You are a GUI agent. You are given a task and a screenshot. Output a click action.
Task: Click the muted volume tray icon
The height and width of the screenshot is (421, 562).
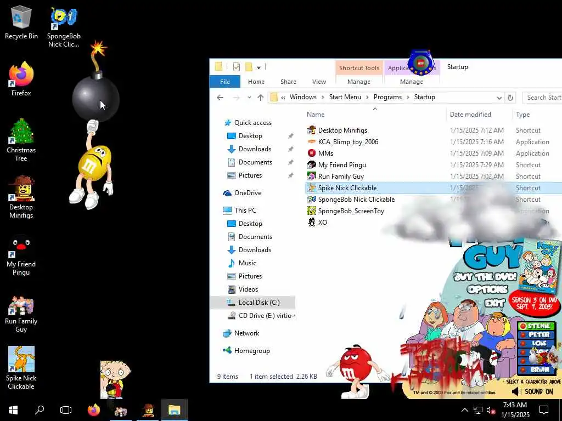tap(491, 410)
